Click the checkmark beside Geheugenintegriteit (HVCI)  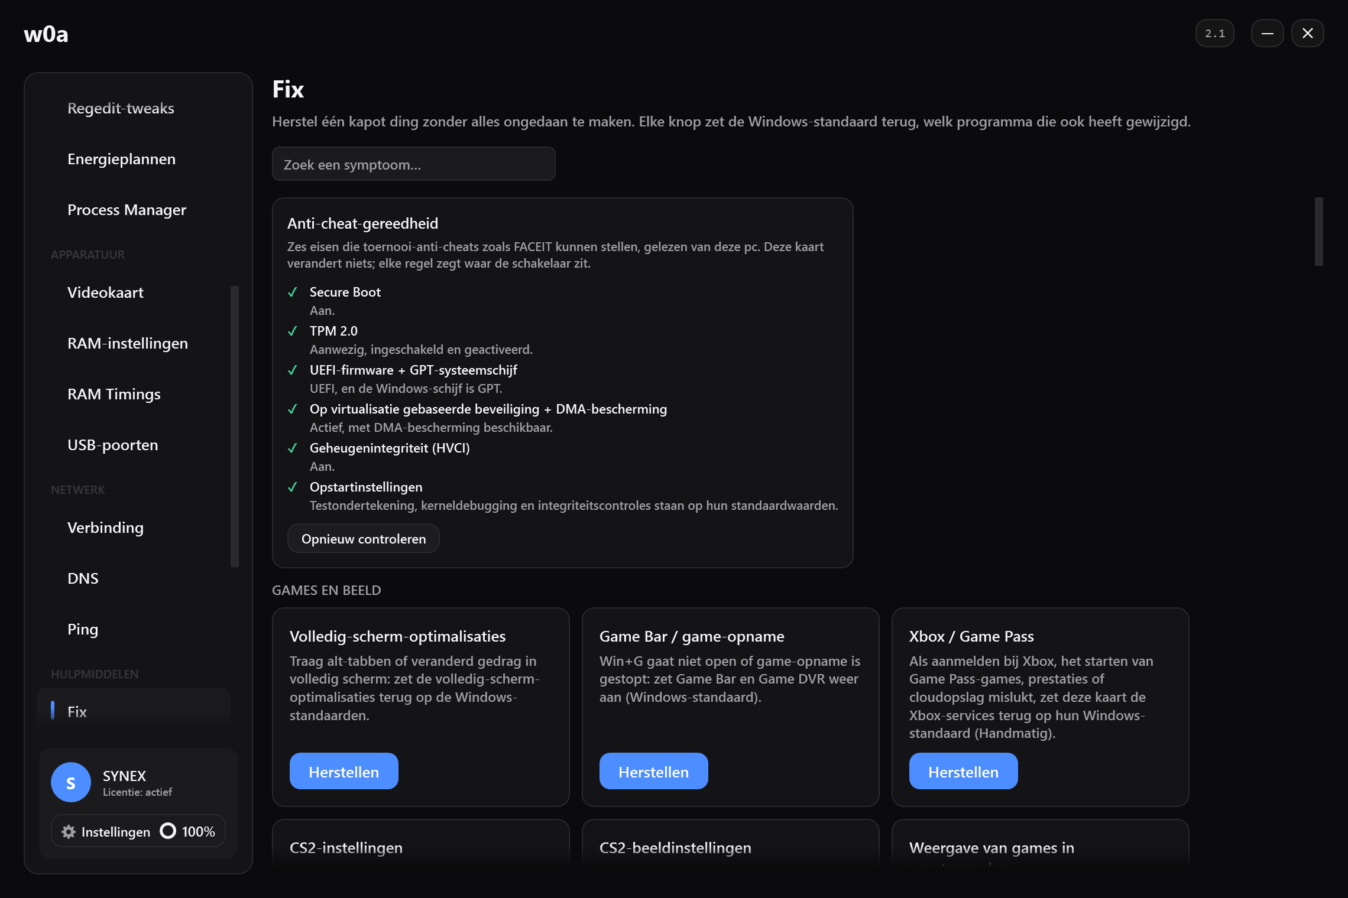point(292,448)
